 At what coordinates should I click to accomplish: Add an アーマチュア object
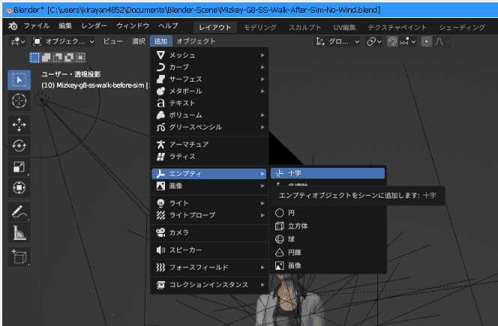pyautogui.click(x=209, y=145)
